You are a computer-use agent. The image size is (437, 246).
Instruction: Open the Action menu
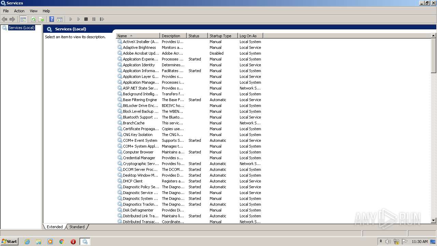click(x=19, y=11)
